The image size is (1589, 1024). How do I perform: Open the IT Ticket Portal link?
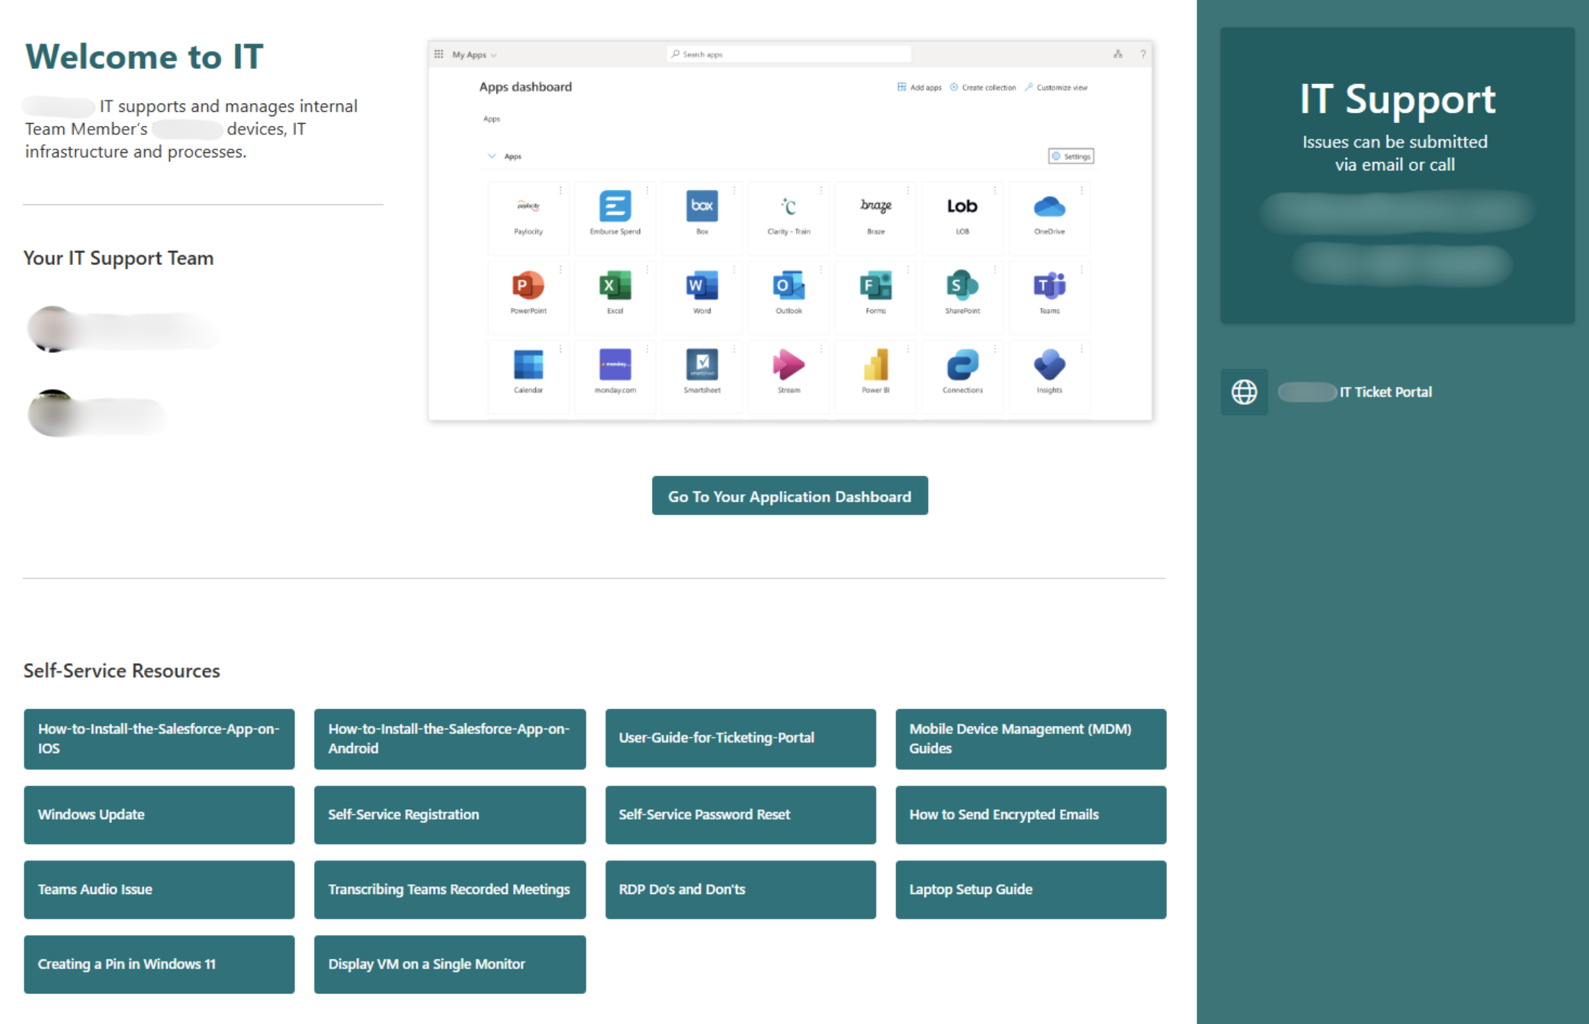(1385, 392)
